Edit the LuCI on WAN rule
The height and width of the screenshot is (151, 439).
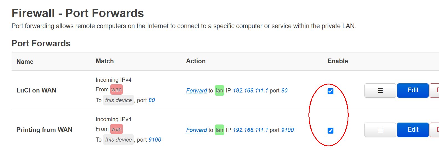point(413,90)
